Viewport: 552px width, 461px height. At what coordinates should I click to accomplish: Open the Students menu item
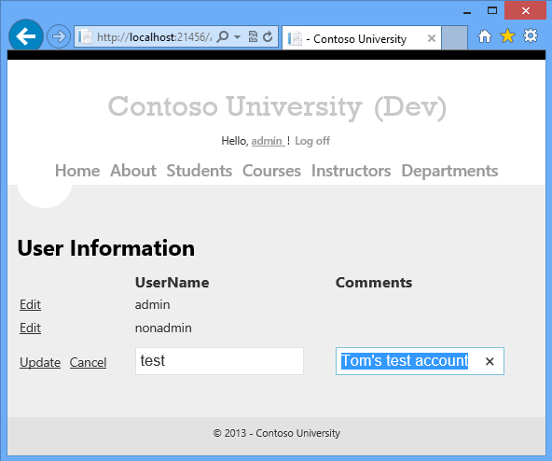pos(200,171)
